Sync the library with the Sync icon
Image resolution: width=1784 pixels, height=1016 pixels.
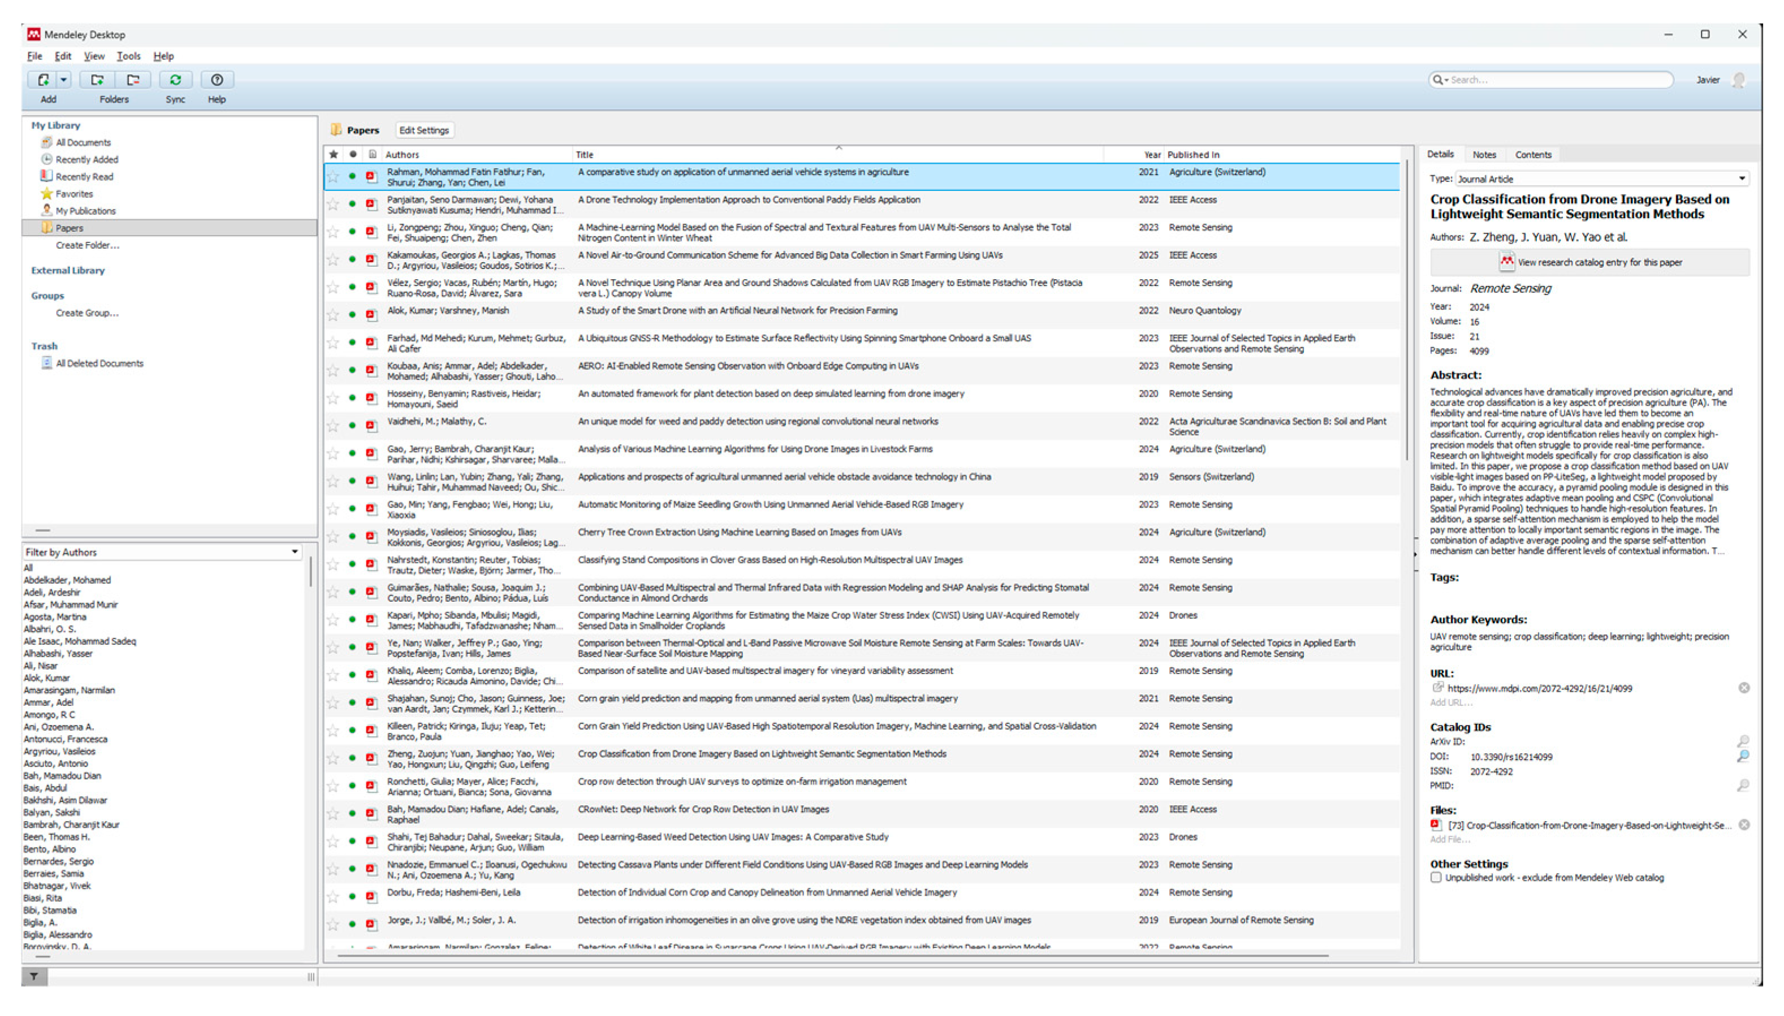pos(175,80)
